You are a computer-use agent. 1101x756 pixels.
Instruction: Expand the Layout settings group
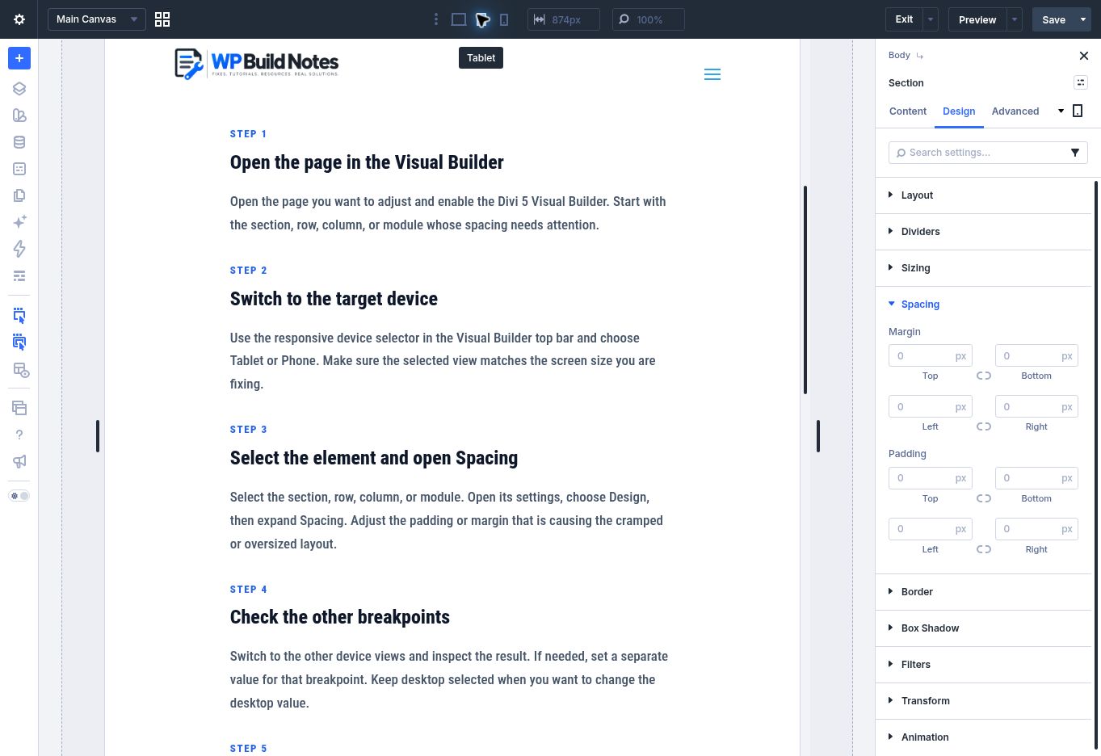click(984, 195)
